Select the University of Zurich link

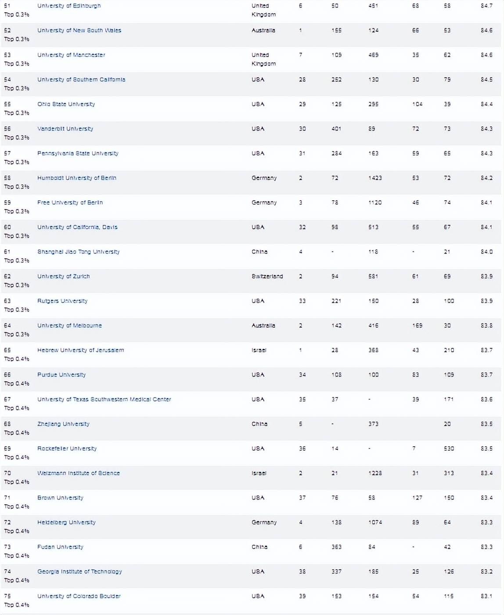tap(63, 276)
